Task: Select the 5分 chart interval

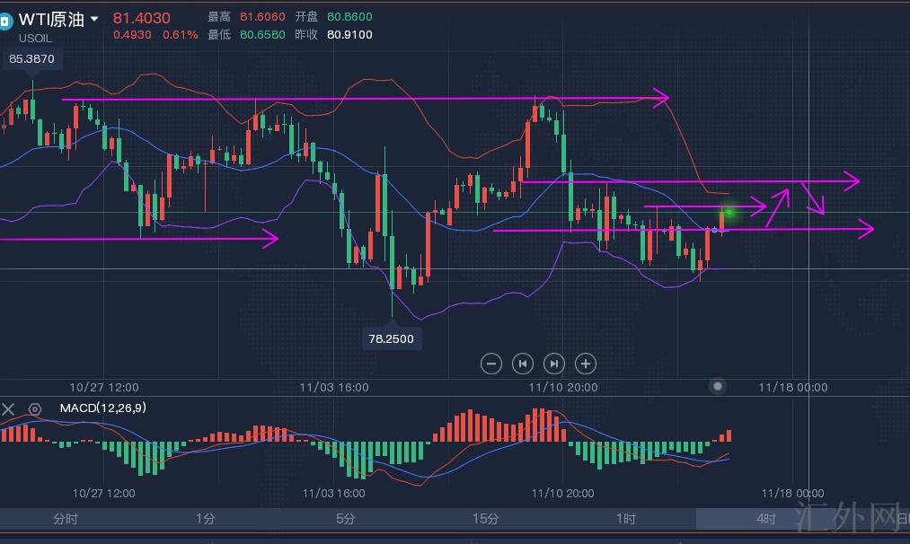Action: (345, 519)
